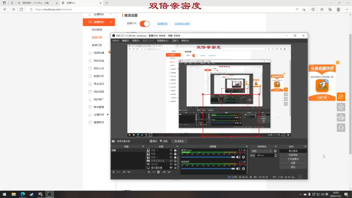Click Douyu floating sidebar play icon
Screen dimensions: 352x198
[x=341, y=97]
